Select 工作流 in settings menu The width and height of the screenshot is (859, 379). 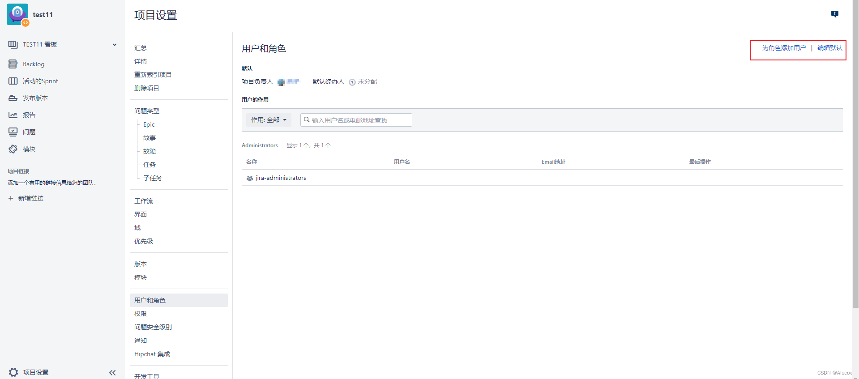pos(144,201)
